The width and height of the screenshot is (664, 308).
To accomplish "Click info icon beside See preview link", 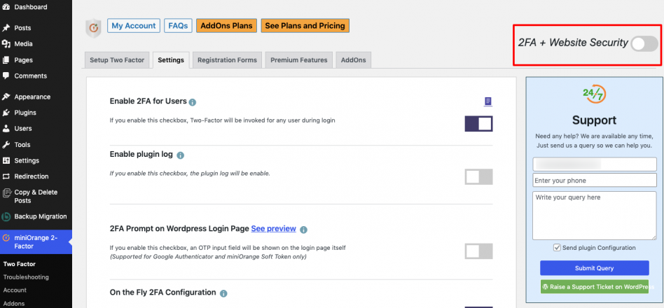I will point(303,230).
